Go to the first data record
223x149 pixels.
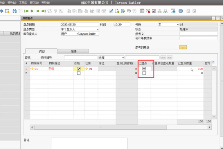[x=26, y=11]
